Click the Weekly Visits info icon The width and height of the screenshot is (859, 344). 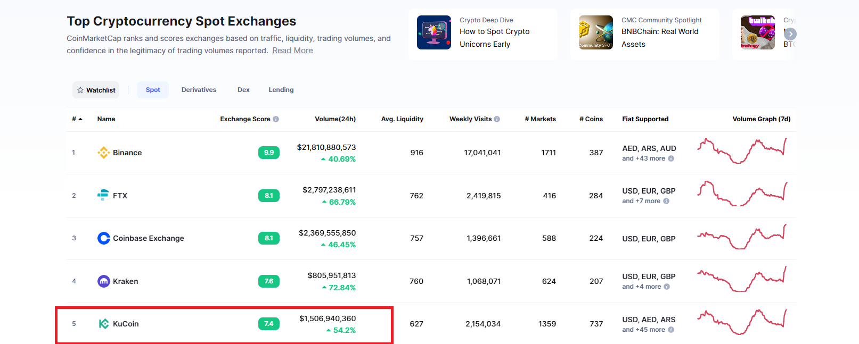point(497,119)
